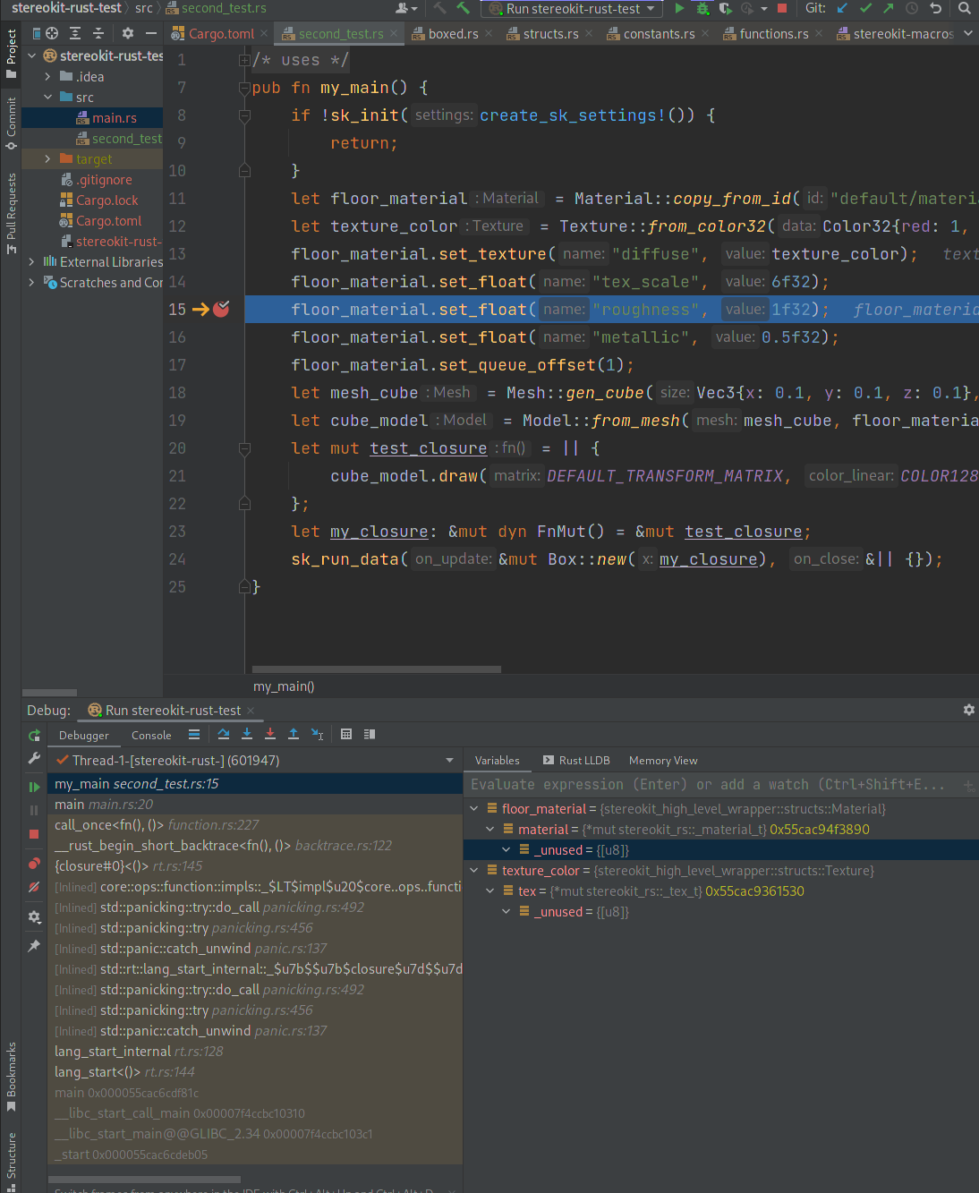
Task: Rerun the stereokit-rust-test debug session
Action: click(x=33, y=735)
